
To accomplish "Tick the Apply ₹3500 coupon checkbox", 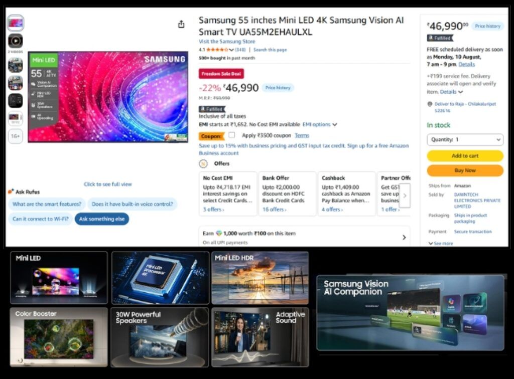I will tap(232, 135).
